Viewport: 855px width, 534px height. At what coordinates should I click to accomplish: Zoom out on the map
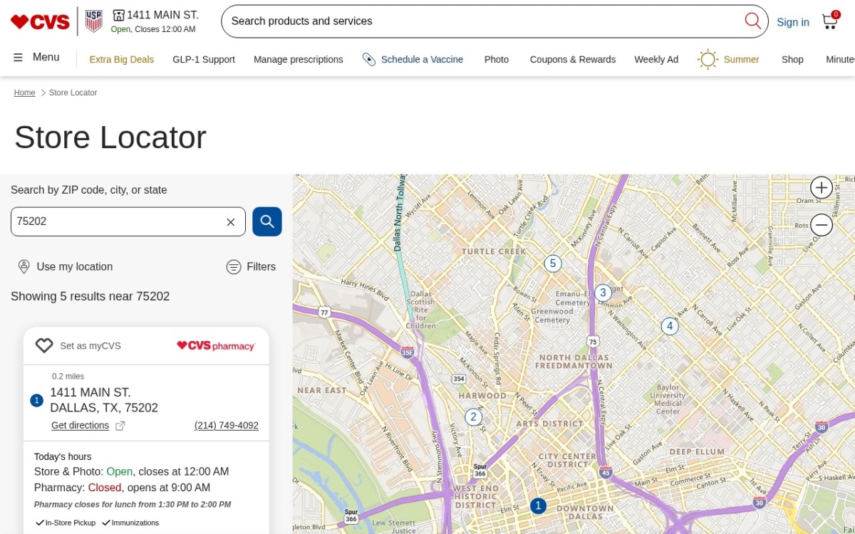click(x=822, y=225)
